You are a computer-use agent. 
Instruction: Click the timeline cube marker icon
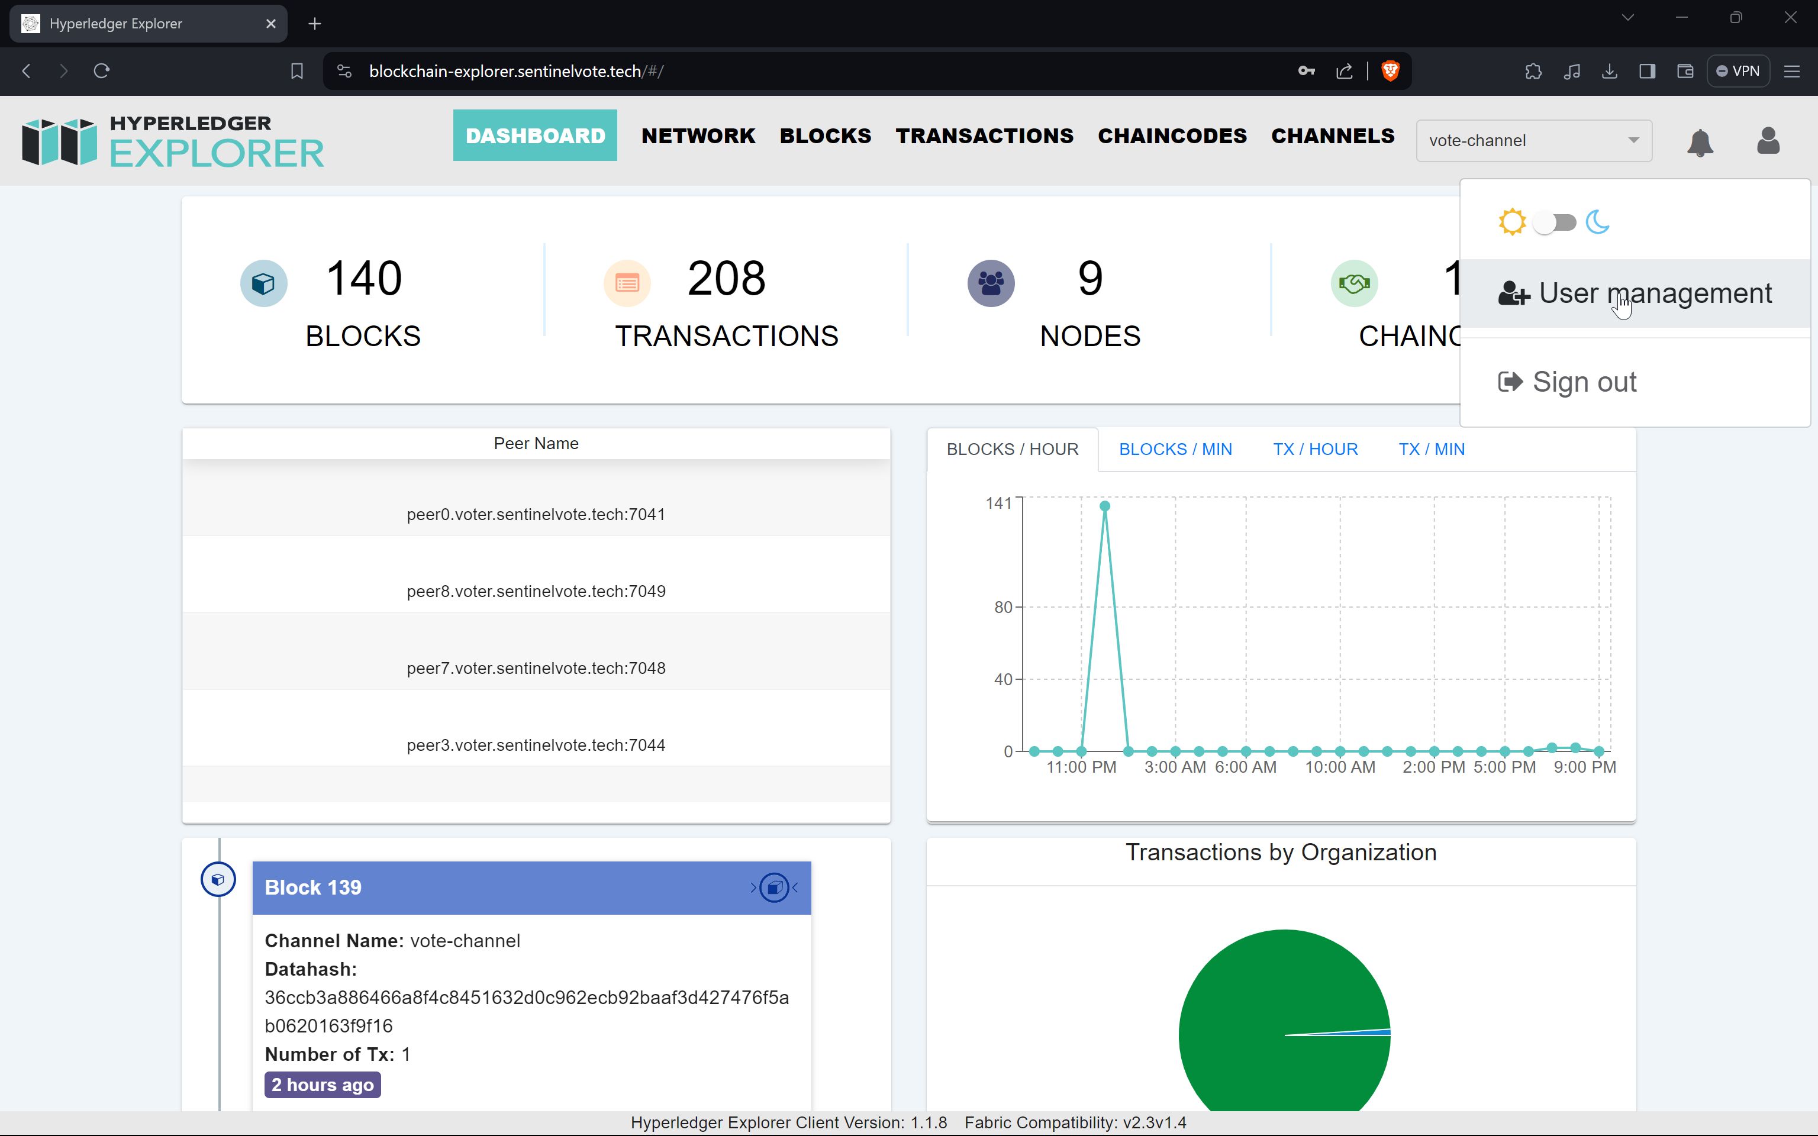[x=218, y=880]
